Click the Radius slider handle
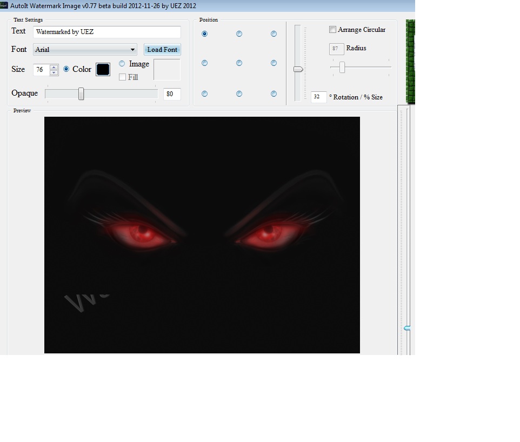The width and height of the screenshot is (520, 442). [x=342, y=67]
